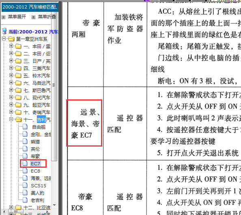Click the open folder icon for 十一、吉利
The height and width of the screenshot is (215, 241).
(18, 119)
